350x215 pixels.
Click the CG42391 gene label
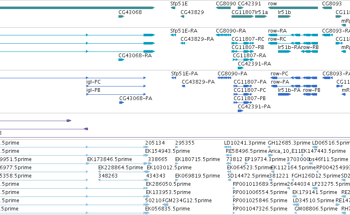[x=249, y=4]
